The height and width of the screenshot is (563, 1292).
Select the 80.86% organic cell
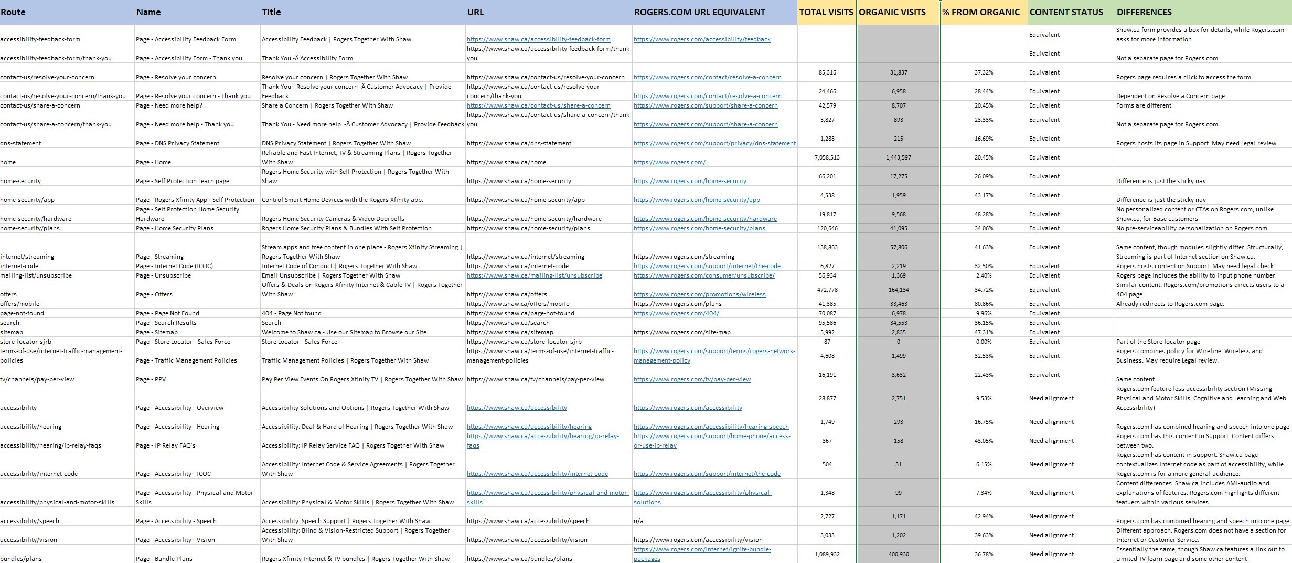[x=984, y=304]
